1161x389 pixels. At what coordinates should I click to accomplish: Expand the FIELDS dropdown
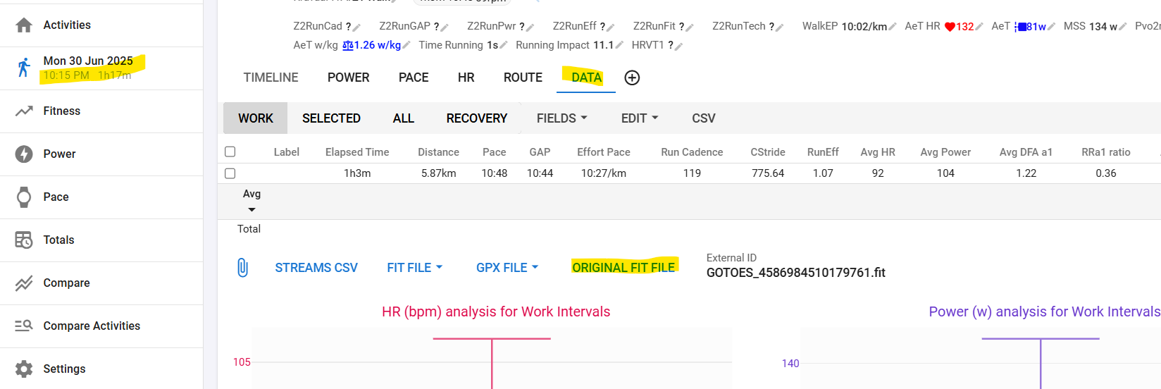tap(561, 118)
